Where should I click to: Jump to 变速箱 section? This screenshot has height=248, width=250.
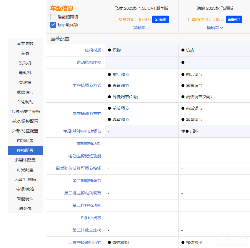(x=25, y=82)
